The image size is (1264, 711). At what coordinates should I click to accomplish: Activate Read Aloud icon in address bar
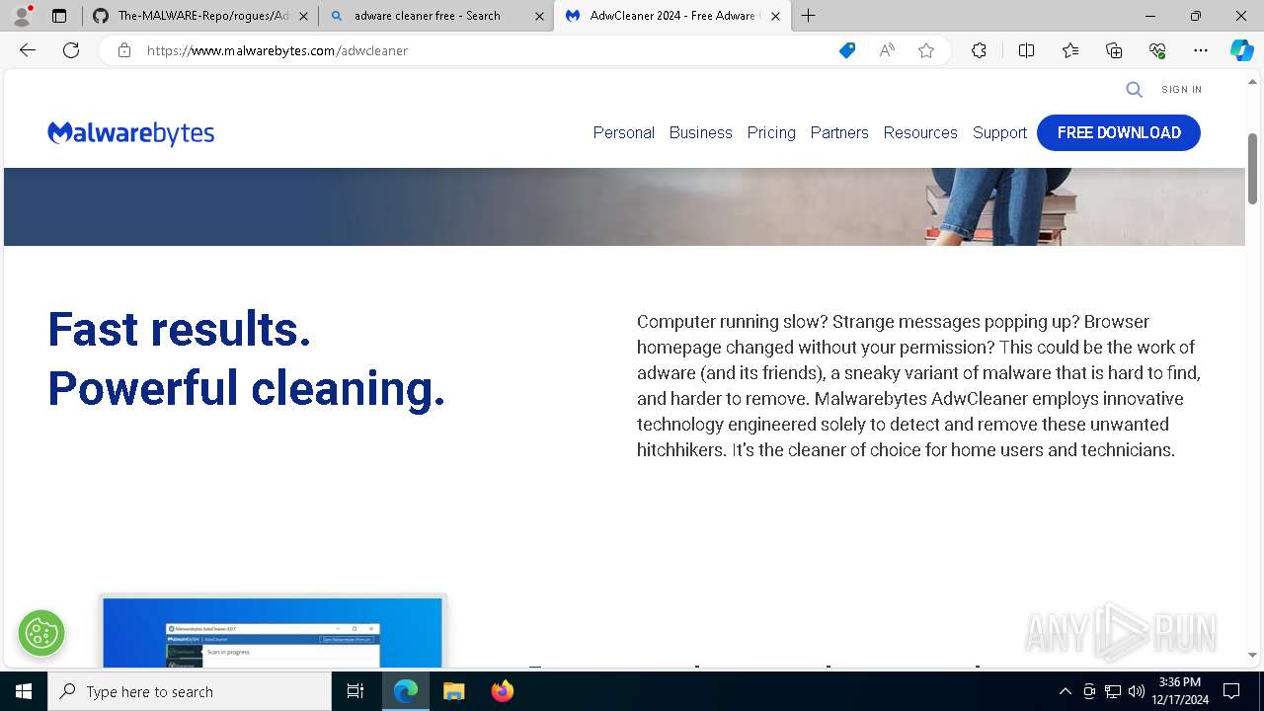[x=887, y=50]
